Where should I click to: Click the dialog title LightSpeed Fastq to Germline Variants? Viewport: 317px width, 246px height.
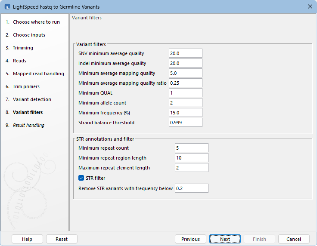(56, 7)
